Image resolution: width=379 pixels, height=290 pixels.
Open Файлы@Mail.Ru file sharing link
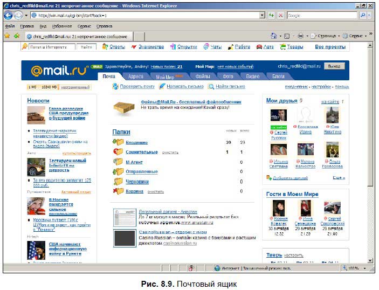(191, 102)
